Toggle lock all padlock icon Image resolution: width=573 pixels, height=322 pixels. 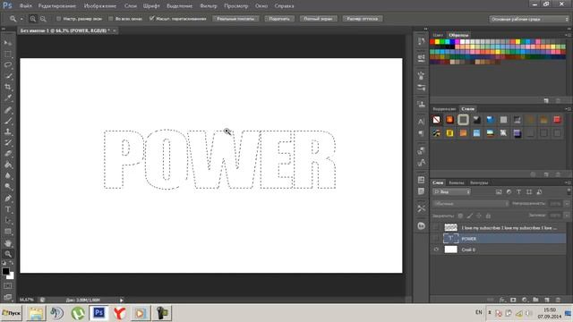pos(488,216)
